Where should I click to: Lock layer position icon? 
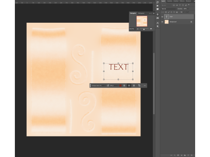pyautogui.click(x=171, y=12)
